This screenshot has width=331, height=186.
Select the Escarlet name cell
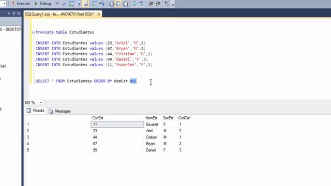click(153, 125)
